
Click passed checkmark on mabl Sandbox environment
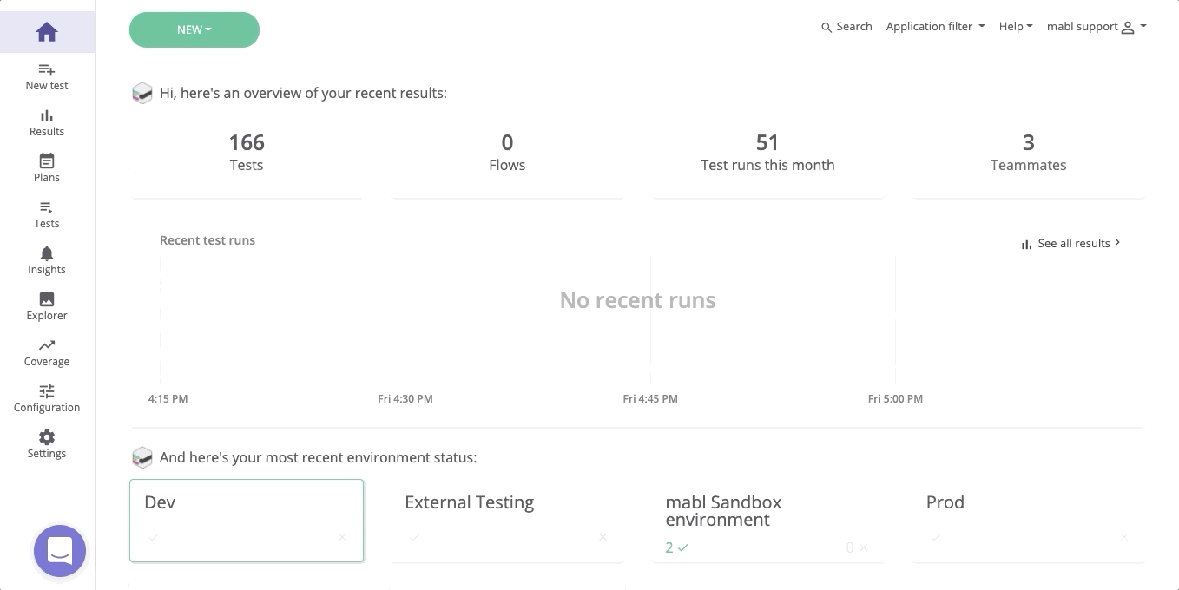point(682,547)
